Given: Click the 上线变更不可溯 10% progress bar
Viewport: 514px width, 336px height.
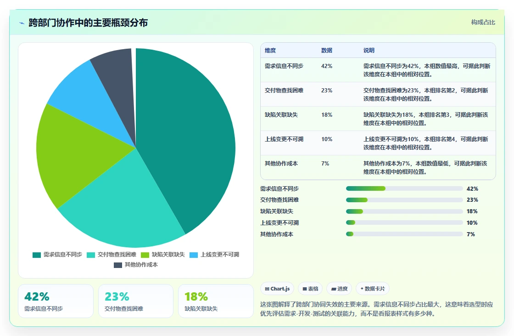Looking at the screenshot, I should point(404,222).
